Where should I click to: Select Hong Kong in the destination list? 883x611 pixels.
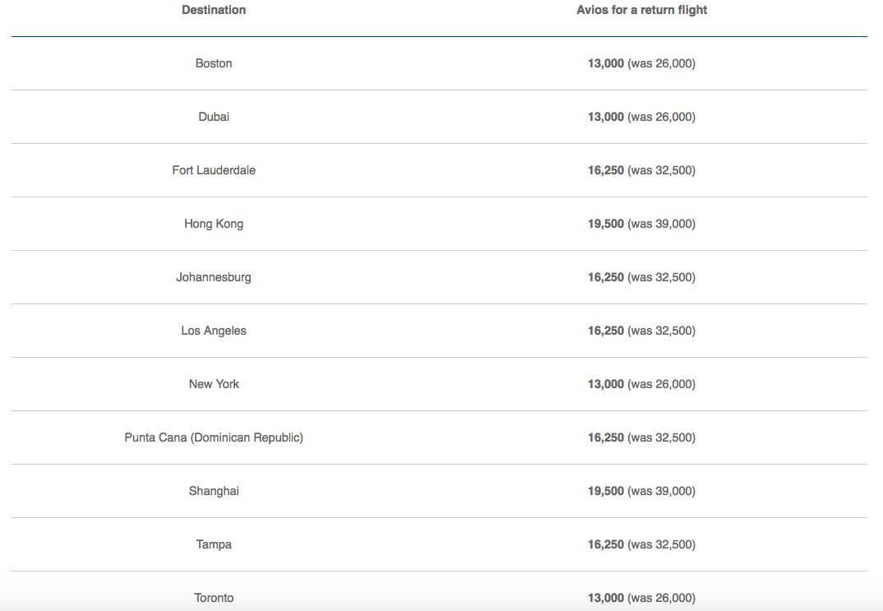pos(214,224)
